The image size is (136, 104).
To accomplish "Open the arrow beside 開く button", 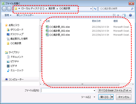I will 112,97.
